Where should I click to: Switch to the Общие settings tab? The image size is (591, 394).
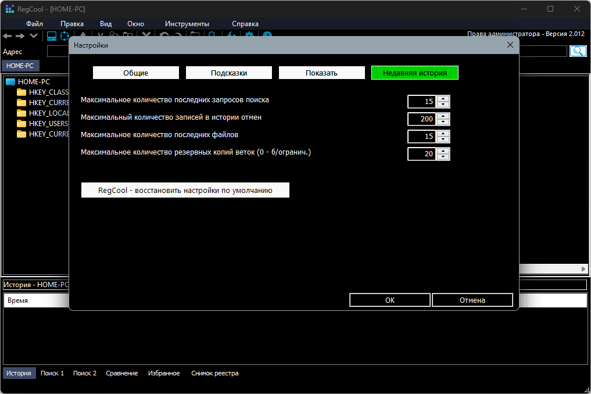[135, 73]
